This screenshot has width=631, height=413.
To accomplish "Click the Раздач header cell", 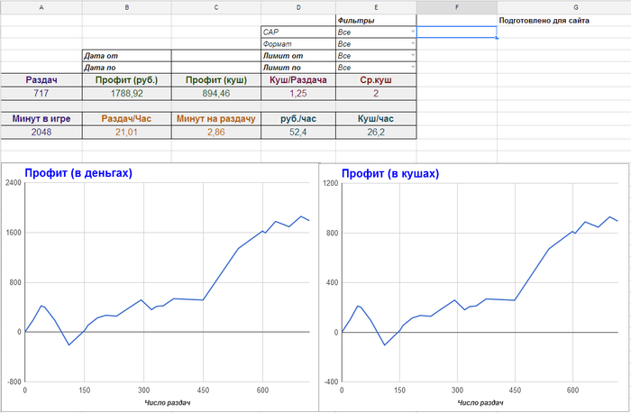I will (x=41, y=79).
